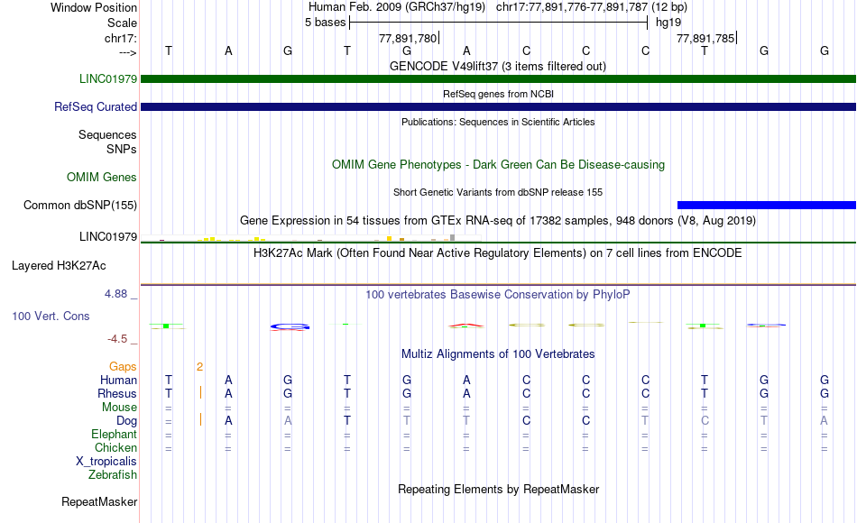857x523 pixels.
Task: Click the Dog alignment row label
Action: (x=126, y=421)
